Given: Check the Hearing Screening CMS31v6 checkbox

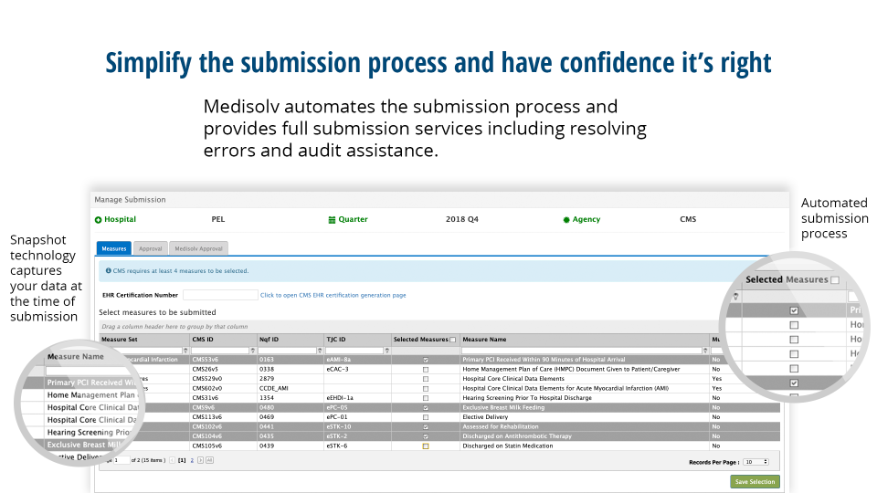Looking at the screenshot, I should tap(426, 398).
